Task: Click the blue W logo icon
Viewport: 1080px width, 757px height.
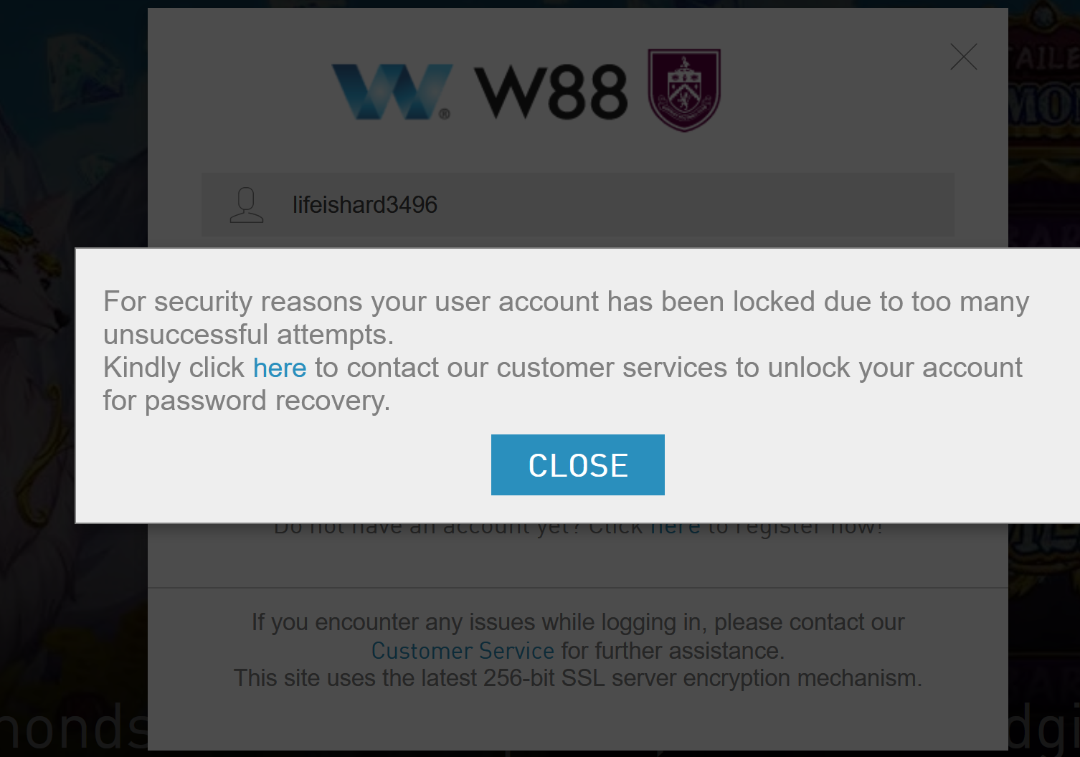Action: [392, 91]
